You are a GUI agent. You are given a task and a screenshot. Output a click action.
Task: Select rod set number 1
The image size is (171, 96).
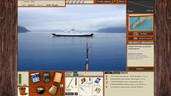click(61, 85)
